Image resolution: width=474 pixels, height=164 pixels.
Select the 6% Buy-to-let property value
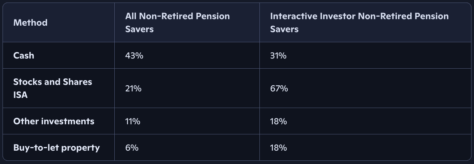click(132, 147)
